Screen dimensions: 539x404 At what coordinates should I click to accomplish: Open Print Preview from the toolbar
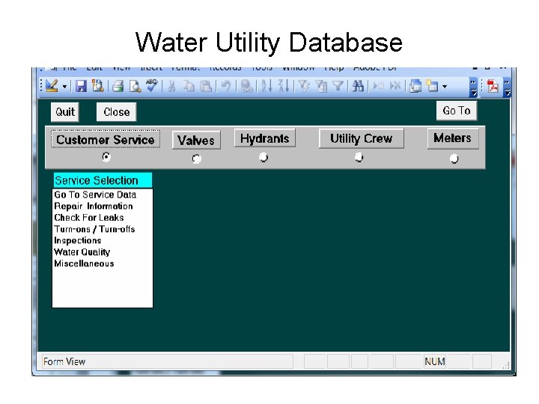coord(135,86)
